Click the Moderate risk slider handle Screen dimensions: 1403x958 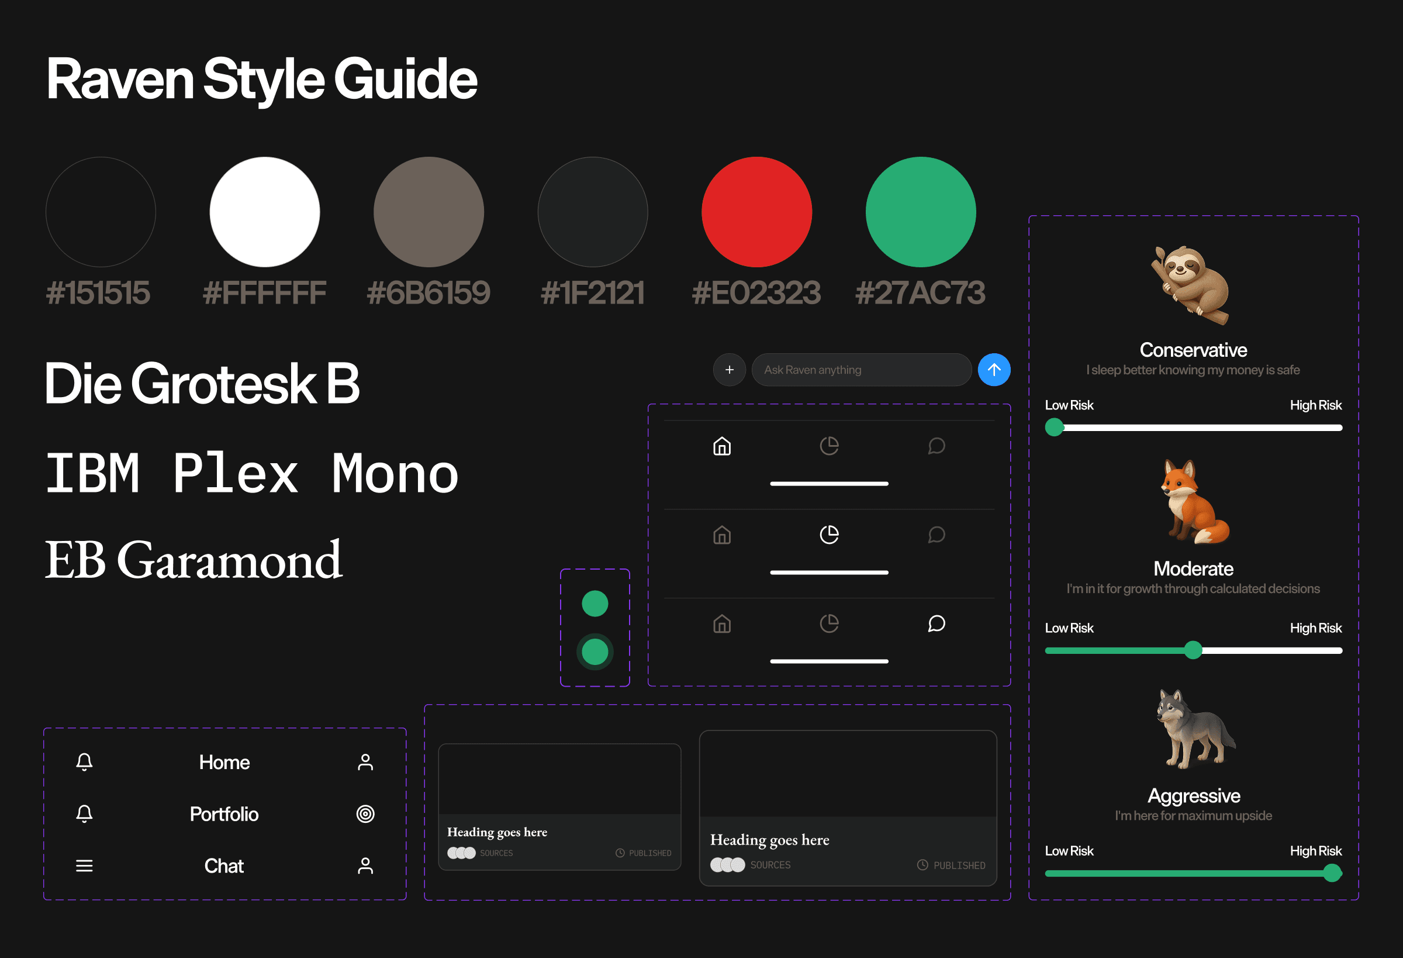coord(1193,650)
